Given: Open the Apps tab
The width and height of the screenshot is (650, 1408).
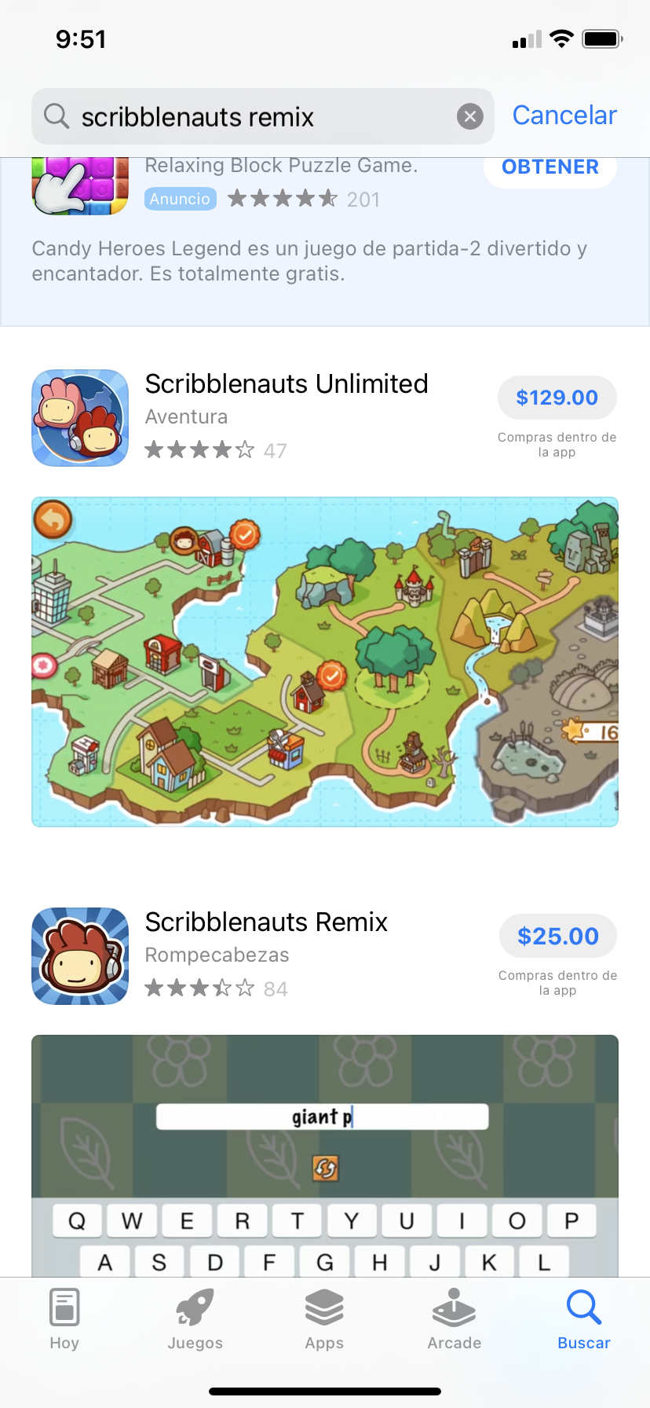Looking at the screenshot, I should [x=324, y=1320].
